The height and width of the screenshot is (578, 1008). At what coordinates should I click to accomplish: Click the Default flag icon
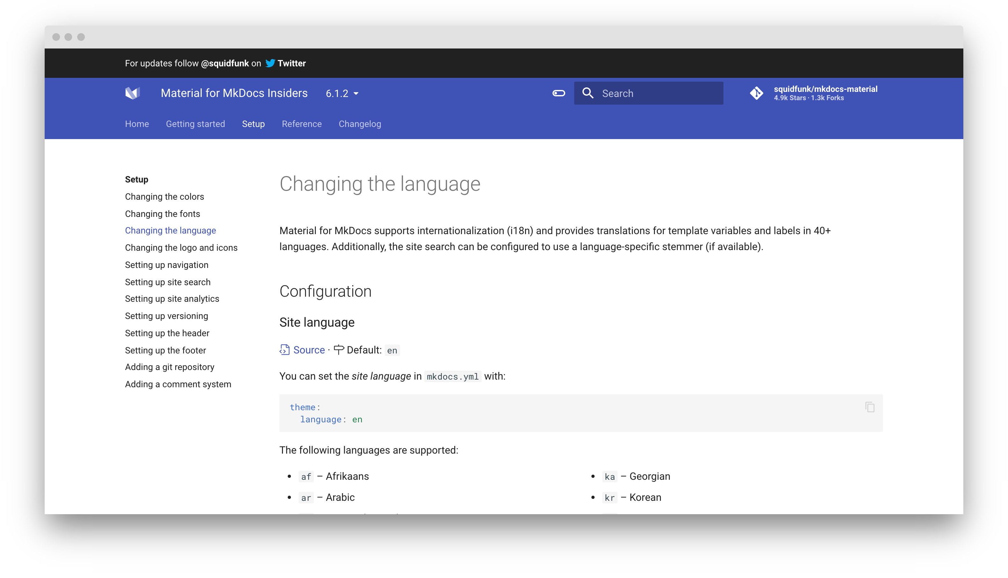pyautogui.click(x=338, y=350)
